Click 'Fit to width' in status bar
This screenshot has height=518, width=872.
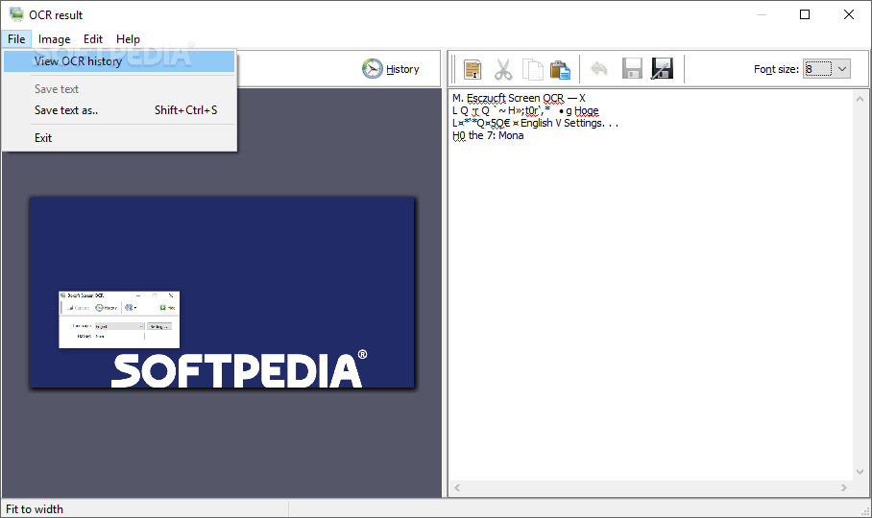point(35,509)
